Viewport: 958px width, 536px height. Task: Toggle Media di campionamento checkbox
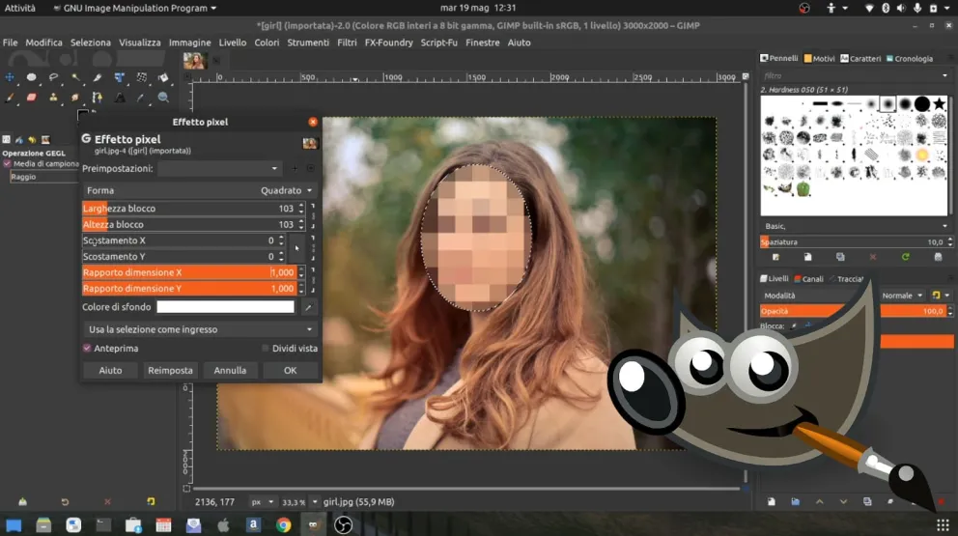(x=8, y=164)
